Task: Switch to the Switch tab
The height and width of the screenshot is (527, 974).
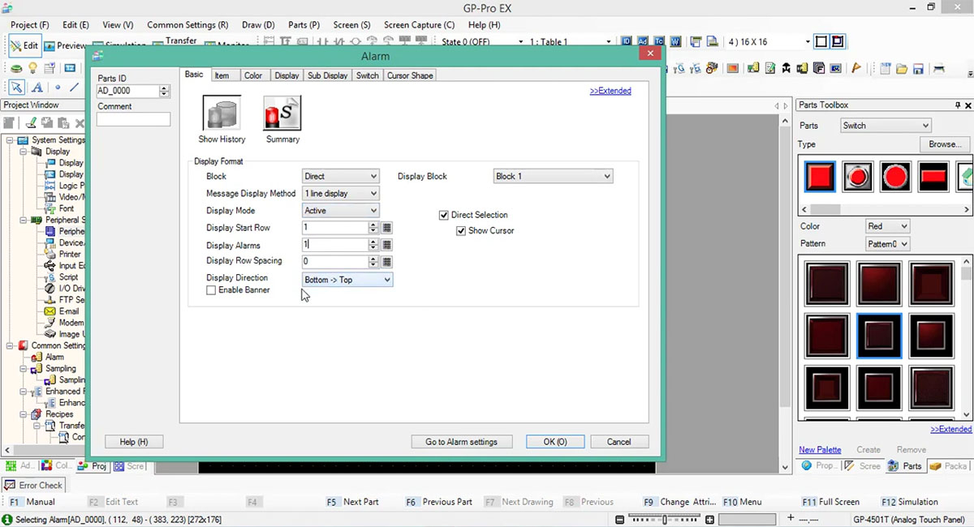Action: click(368, 75)
